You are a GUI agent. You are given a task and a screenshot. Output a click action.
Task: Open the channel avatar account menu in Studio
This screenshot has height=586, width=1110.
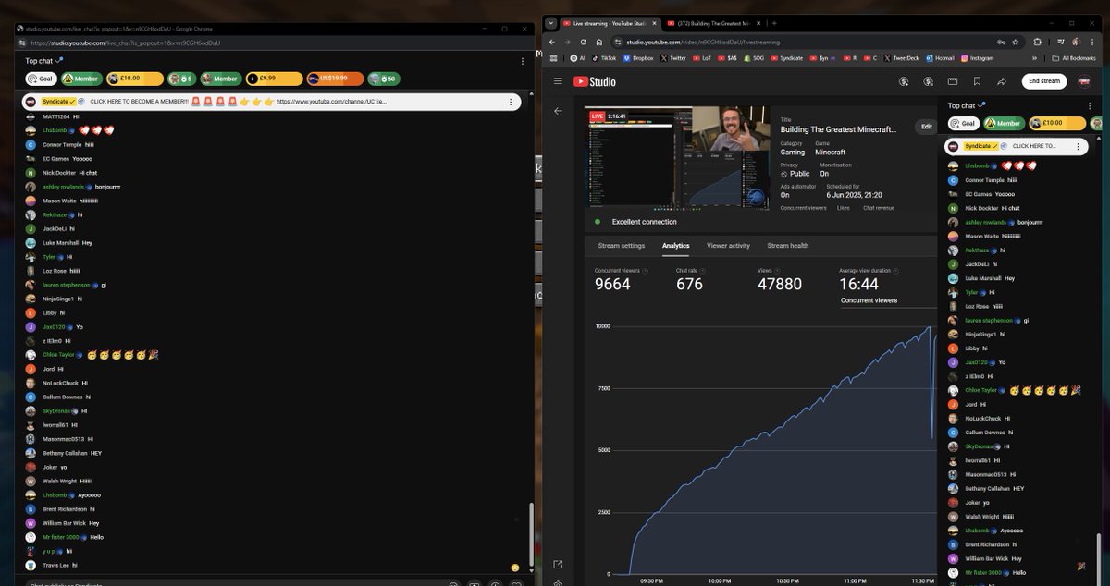coord(1084,81)
